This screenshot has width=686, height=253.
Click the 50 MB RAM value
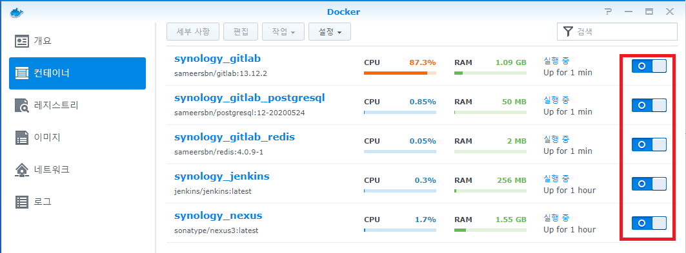pos(514,102)
